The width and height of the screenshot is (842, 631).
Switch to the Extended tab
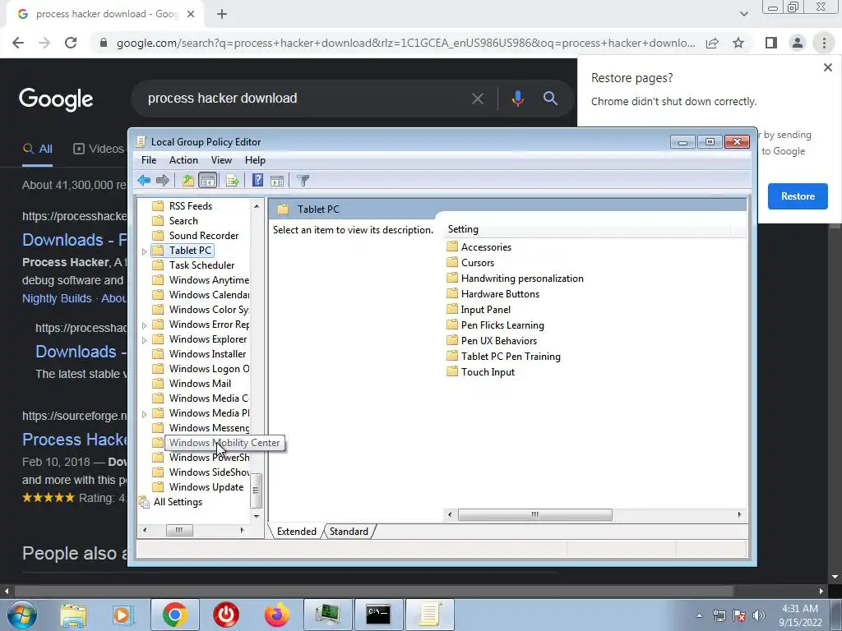(296, 532)
